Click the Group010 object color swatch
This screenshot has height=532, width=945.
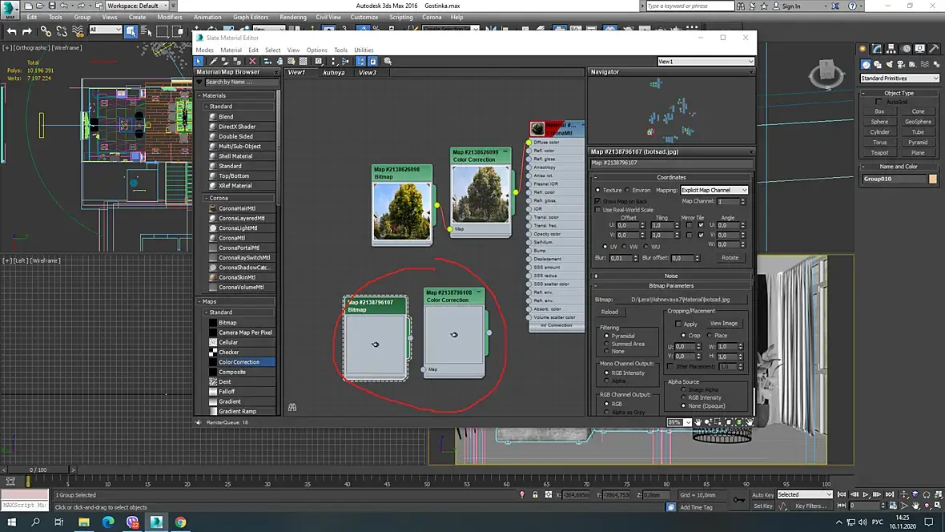pos(933,179)
